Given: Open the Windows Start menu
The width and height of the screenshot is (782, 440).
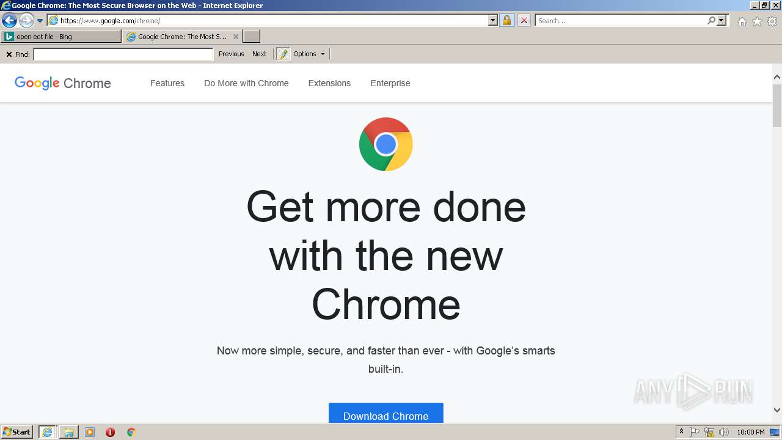Looking at the screenshot, I should (x=16, y=432).
